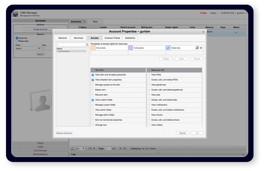Image resolution: width=265 pixels, height=171 pixels.
Task: Enable Edit not mentioned properties
Action: pos(93,120)
